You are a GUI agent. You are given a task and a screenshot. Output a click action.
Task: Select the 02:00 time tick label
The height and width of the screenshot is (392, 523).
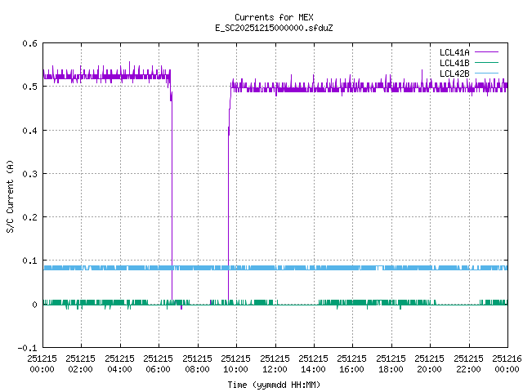(81, 363)
